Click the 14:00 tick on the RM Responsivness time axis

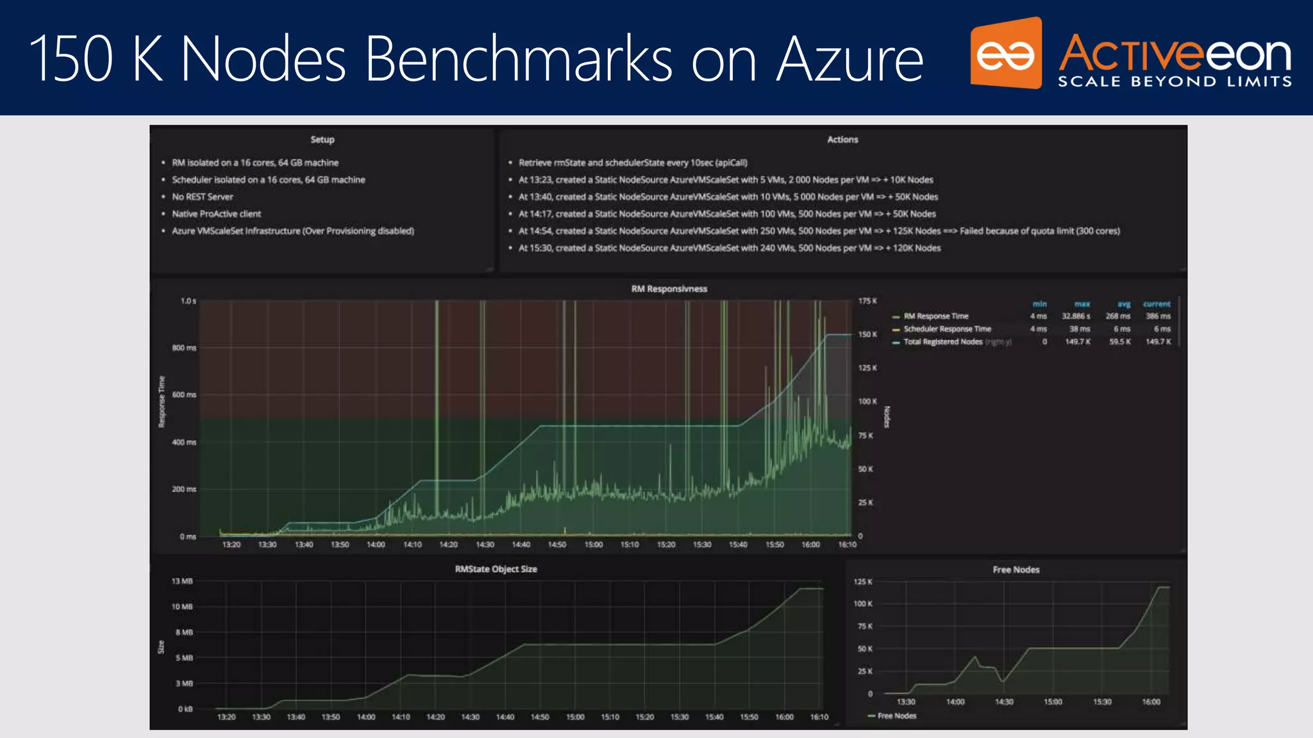point(376,545)
